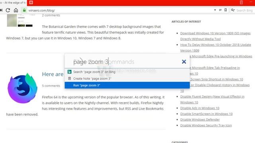This screenshot has height=143, width=255.
Task: Open Disable Ads in Windows 10 link
Action: tap(200, 108)
